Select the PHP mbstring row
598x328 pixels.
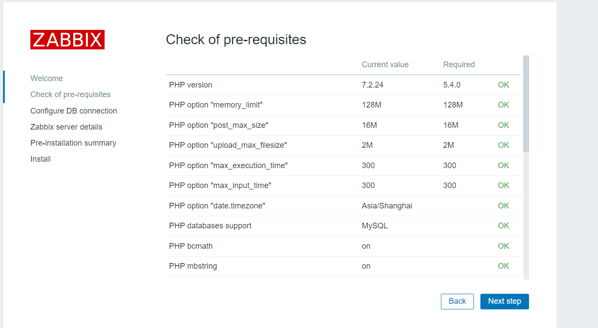coord(343,266)
